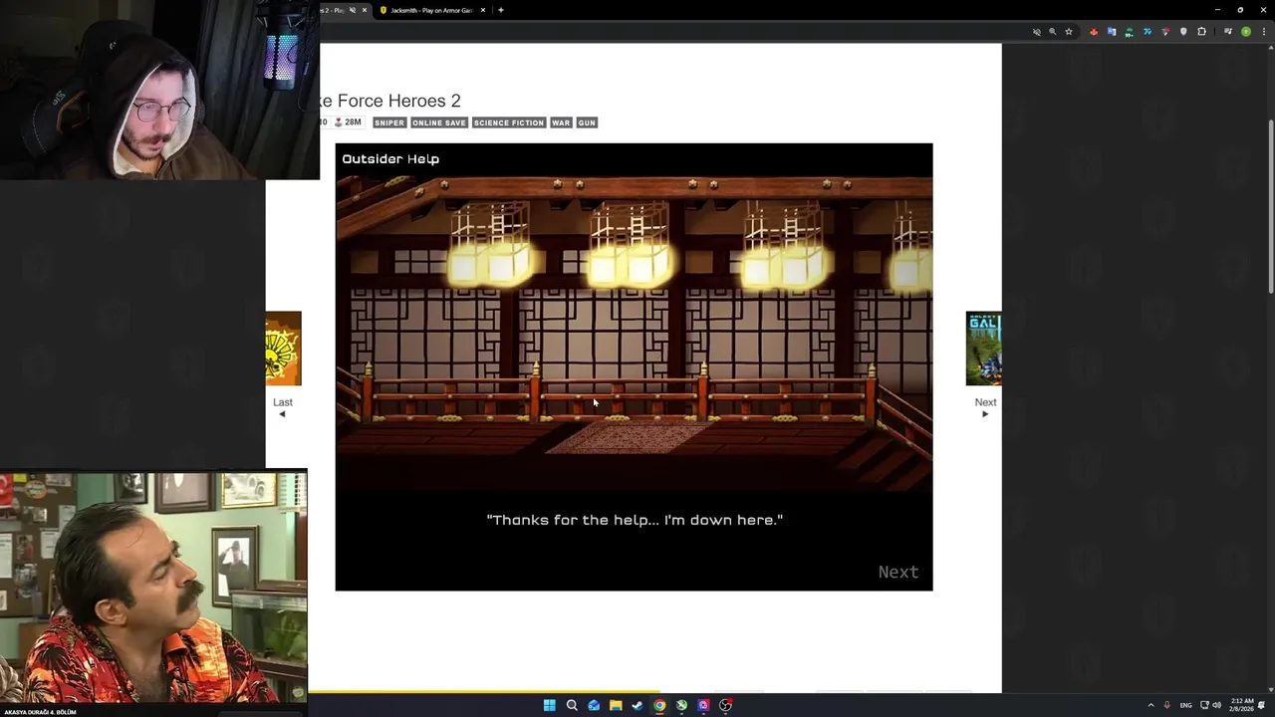Image resolution: width=1275 pixels, height=717 pixels.
Task: Click the crossed-out eye icon in address bar
Action: point(1036,32)
